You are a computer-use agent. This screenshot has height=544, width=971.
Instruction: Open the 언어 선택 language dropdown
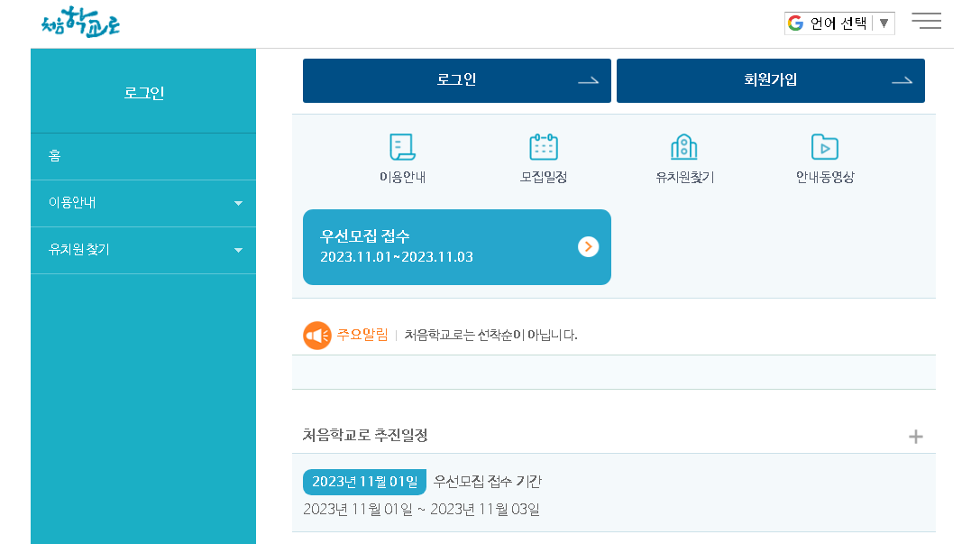coord(838,23)
